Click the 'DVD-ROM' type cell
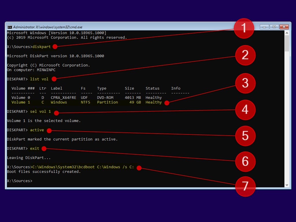The height and width of the screenshot is (222, 296). coord(105,98)
